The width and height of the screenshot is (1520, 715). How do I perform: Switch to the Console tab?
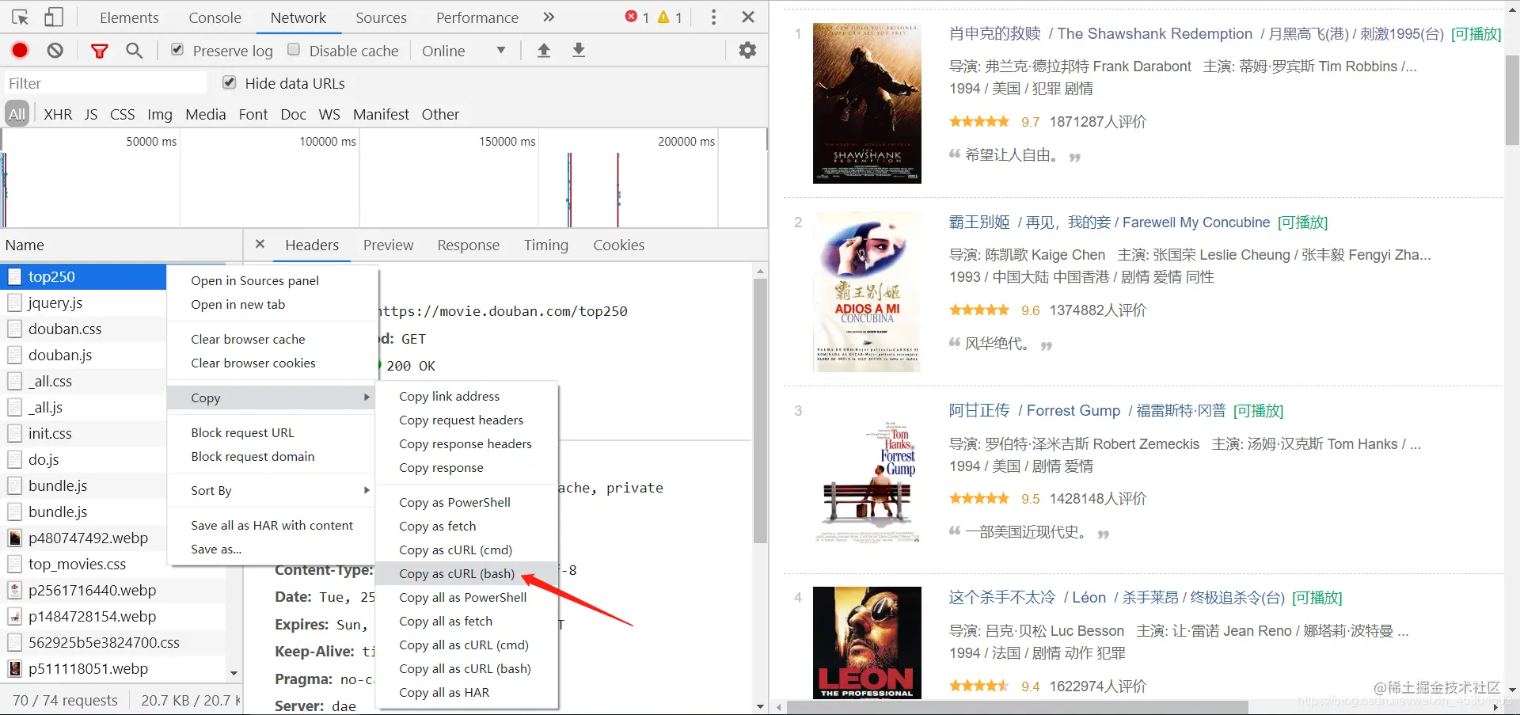215,17
